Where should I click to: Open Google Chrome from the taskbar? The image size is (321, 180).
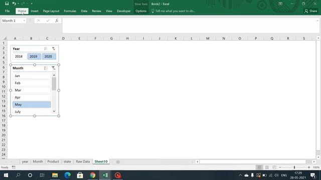pyautogui.click(x=92, y=175)
